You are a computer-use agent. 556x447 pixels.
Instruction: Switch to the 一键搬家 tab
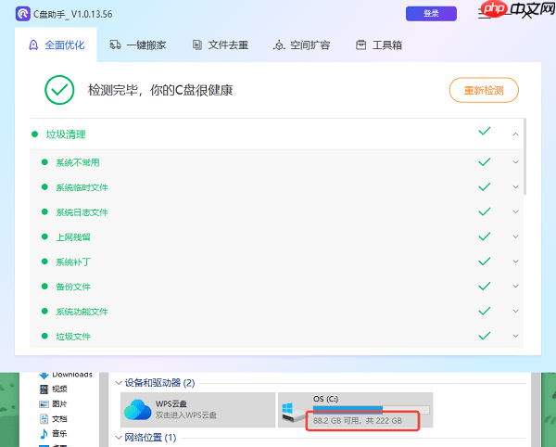[x=137, y=45]
